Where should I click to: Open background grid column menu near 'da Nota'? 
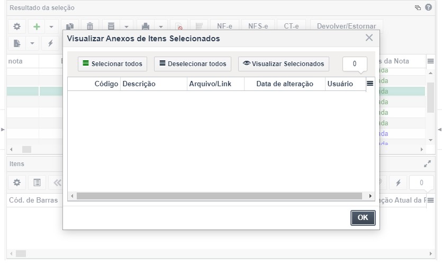(x=430, y=61)
